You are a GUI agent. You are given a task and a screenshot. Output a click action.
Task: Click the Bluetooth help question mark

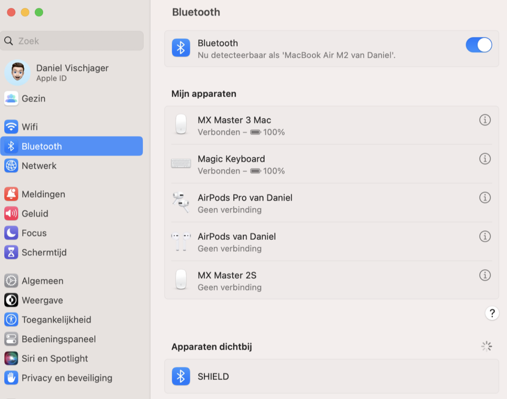492,313
